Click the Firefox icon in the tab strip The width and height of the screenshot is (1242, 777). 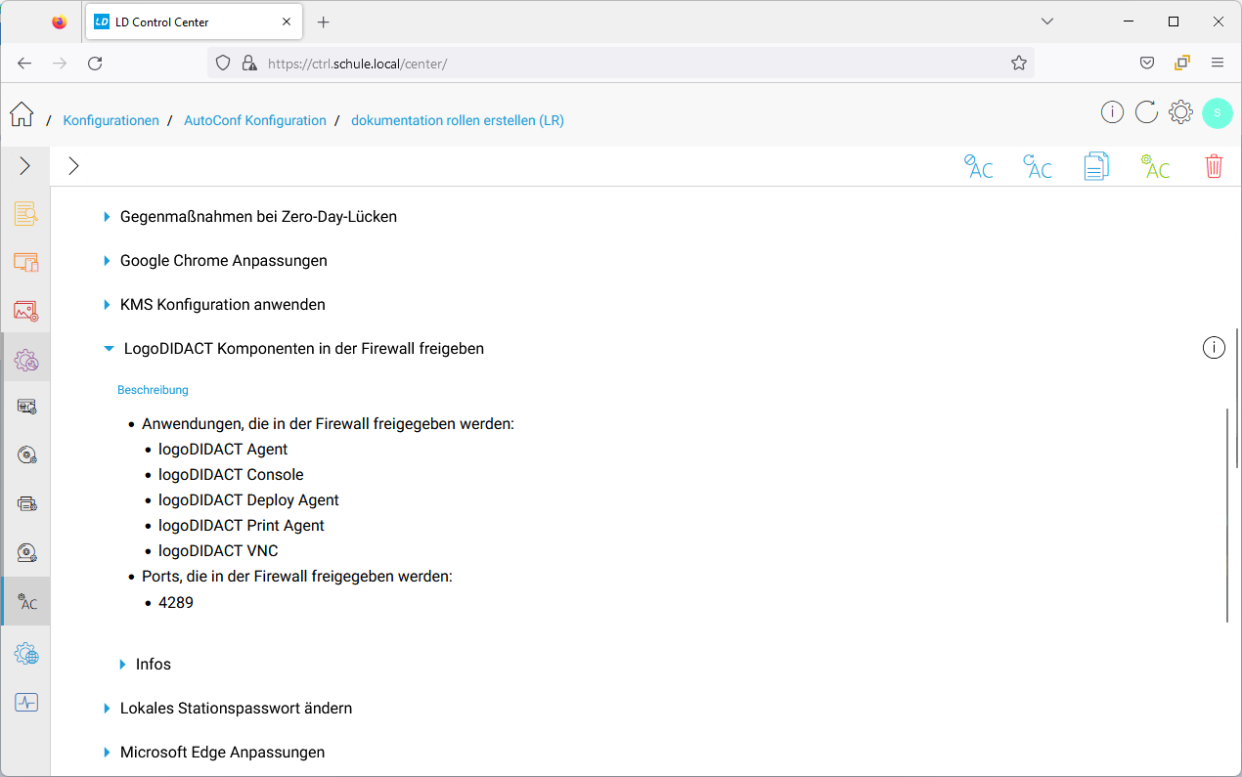[x=60, y=22]
